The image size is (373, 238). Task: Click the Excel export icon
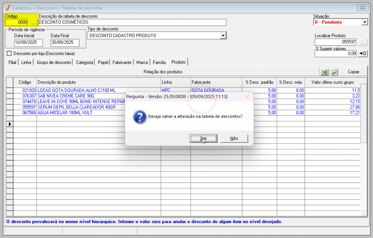pyautogui.click(x=324, y=72)
